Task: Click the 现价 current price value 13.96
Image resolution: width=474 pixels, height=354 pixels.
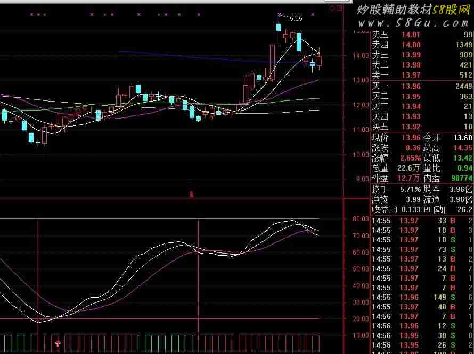Action: coord(410,138)
